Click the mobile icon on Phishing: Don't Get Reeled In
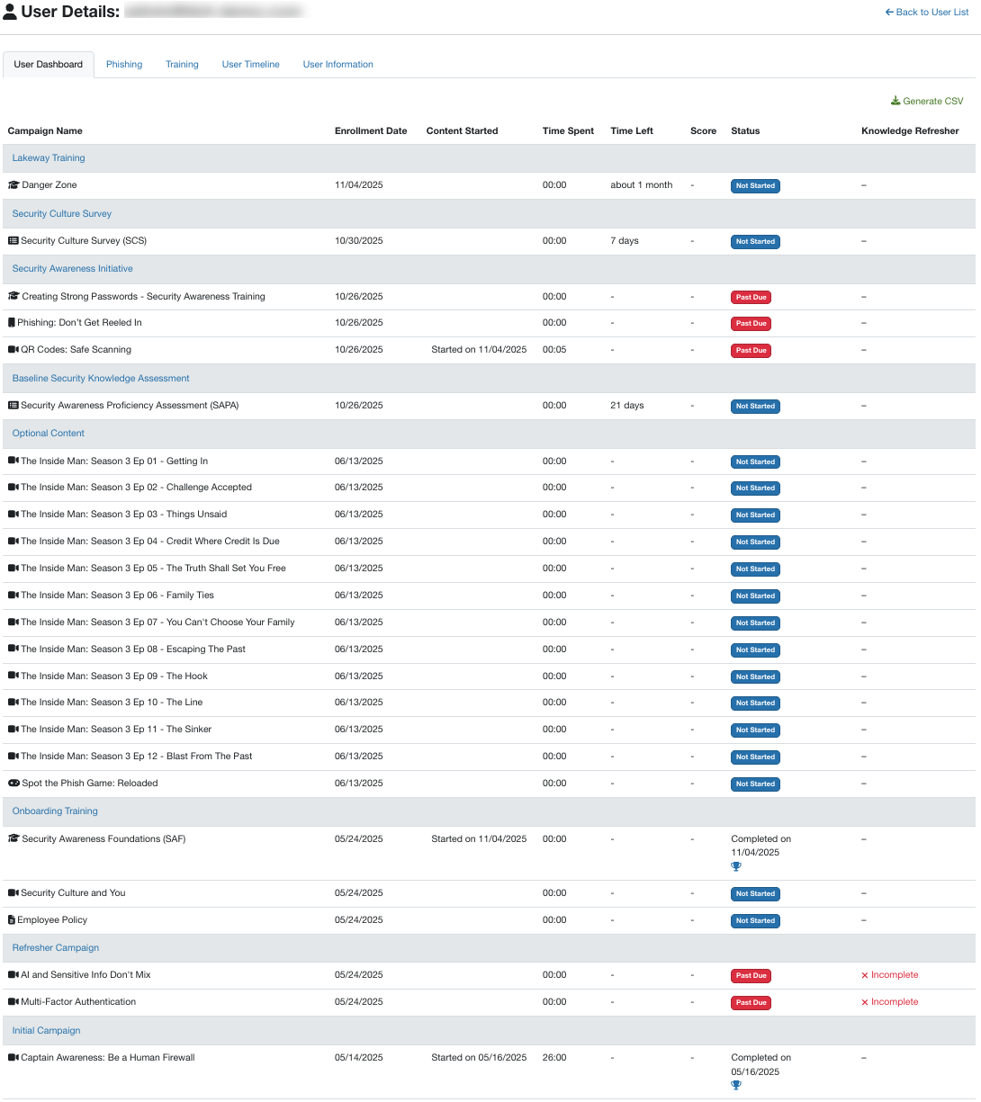The height and width of the screenshot is (1102, 981). [12, 323]
